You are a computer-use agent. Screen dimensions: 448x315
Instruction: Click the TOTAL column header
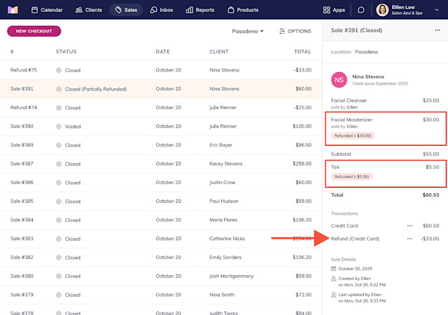click(x=302, y=52)
